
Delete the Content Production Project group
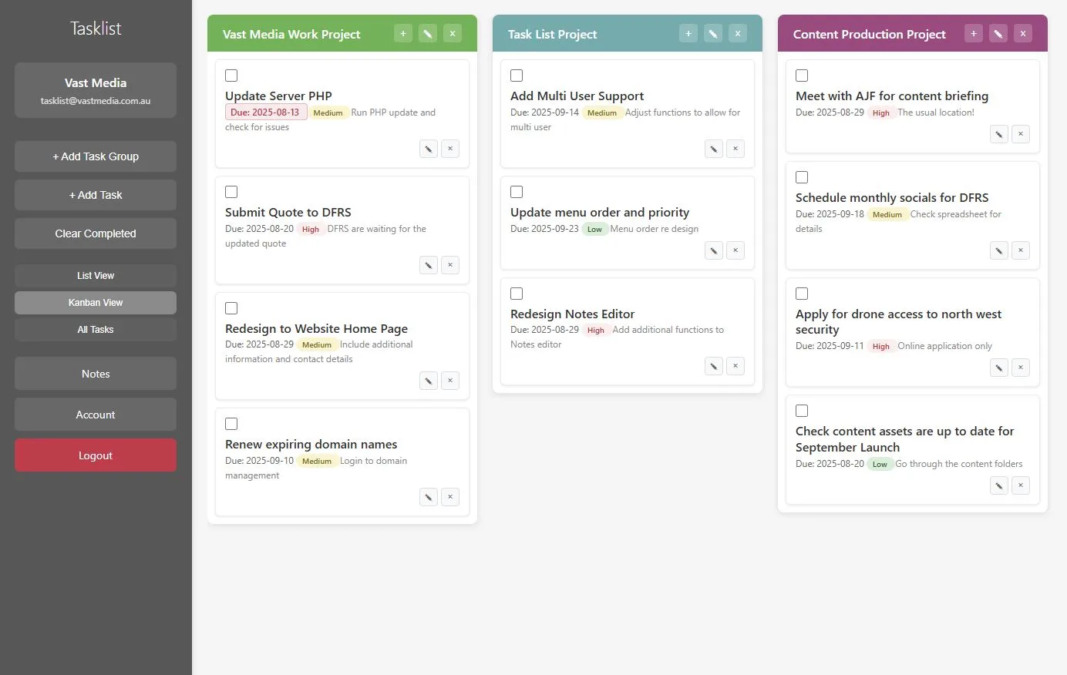click(x=1023, y=33)
